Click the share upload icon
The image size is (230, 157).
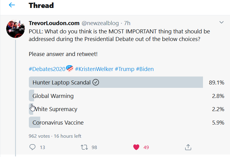point(188,147)
